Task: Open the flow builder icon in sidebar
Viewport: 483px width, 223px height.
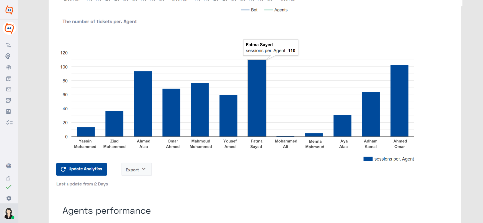Action: 9,45
